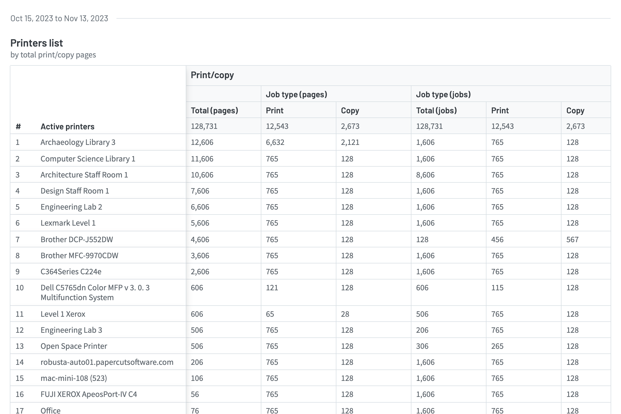
Task: Select Computer Science Library 1 row
Action: (x=88, y=159)
